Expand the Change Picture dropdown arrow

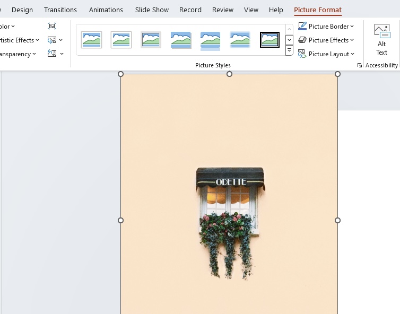60,40
